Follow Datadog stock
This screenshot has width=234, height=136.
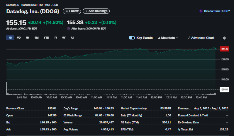pos(72,11)
